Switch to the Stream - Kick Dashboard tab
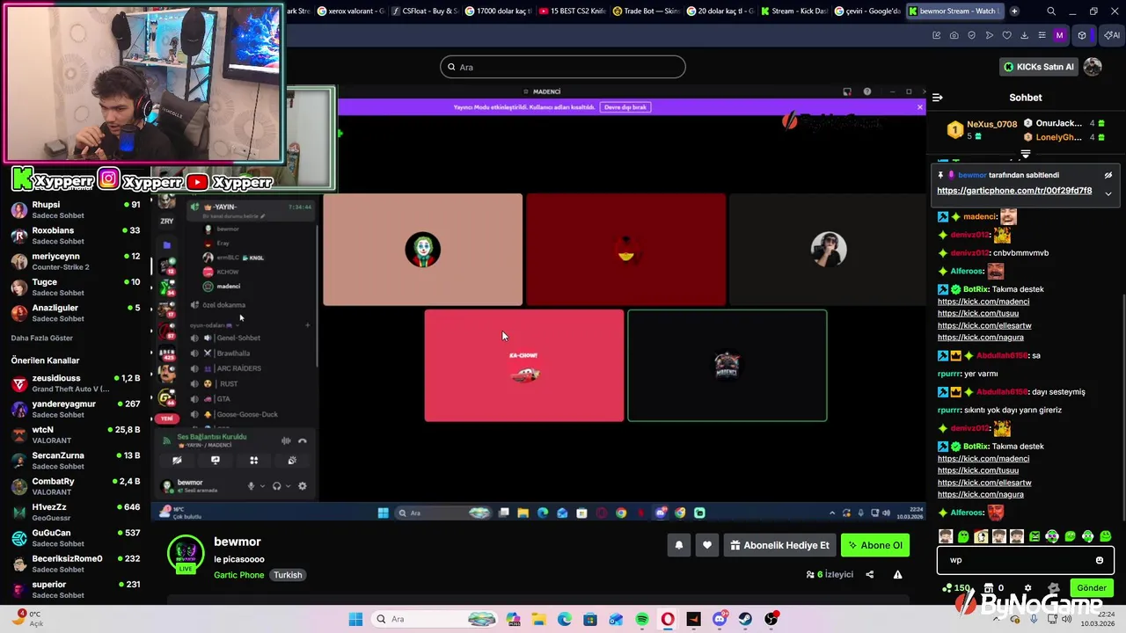The height and width of the screenshot is (633, 1126). (x=793, y=11)
